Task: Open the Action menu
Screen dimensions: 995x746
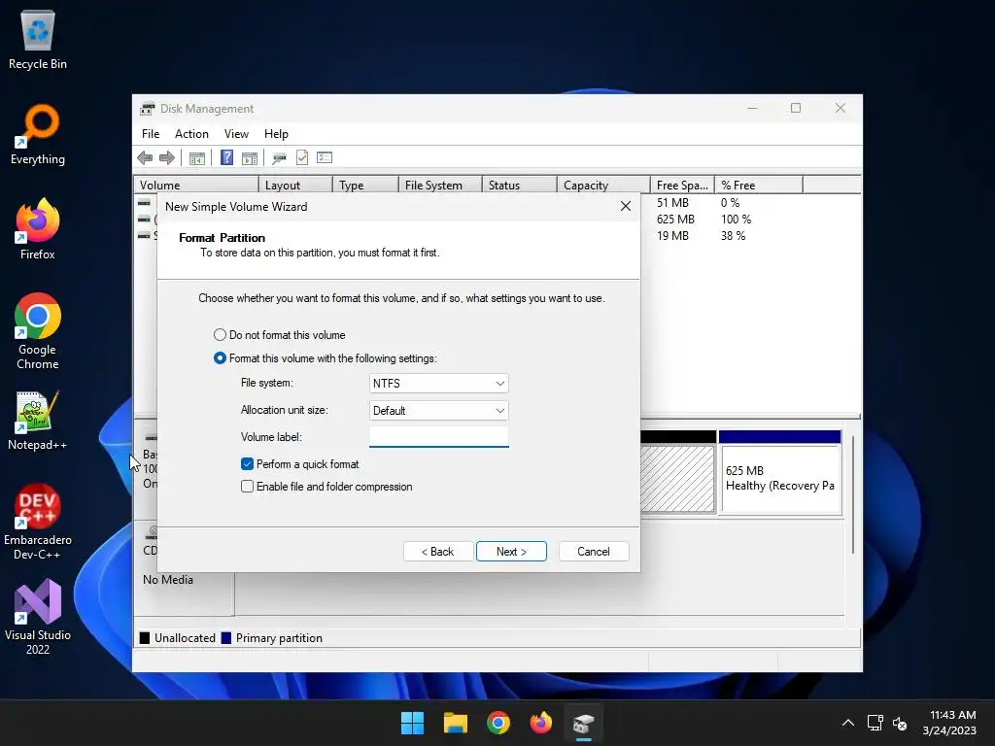Action: 191,134
